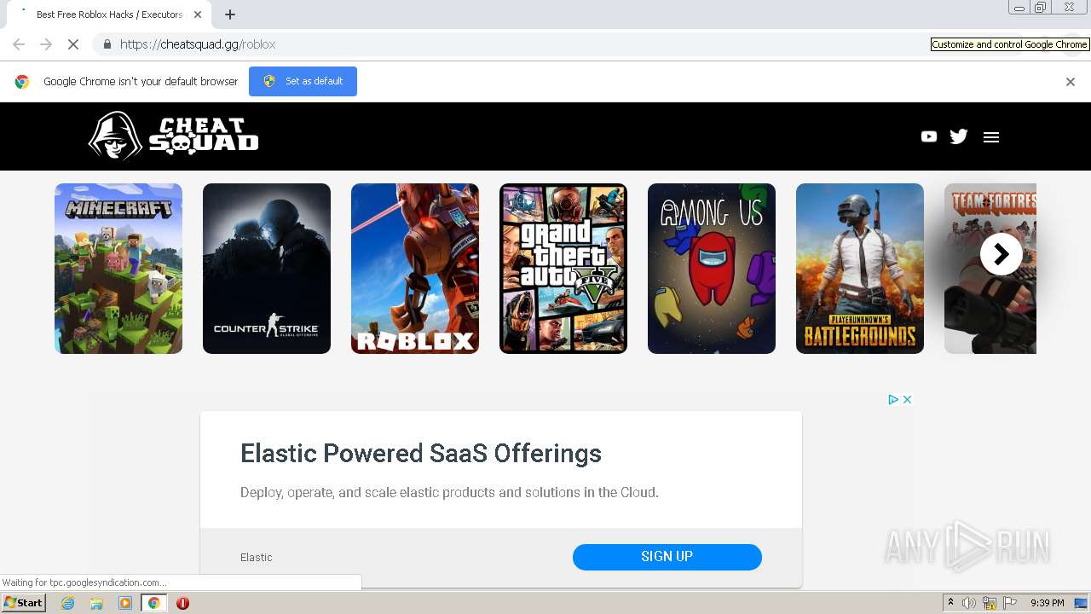Show hidden system tray icons
The width and height of the screenshot is (1091, 614).
pyautogui.click(x=950, y=603)
